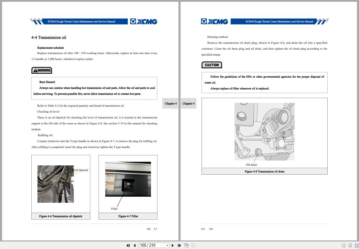359x249 pixels.
Task: Click right page manual title banner
Action: [x=279, y=22]
